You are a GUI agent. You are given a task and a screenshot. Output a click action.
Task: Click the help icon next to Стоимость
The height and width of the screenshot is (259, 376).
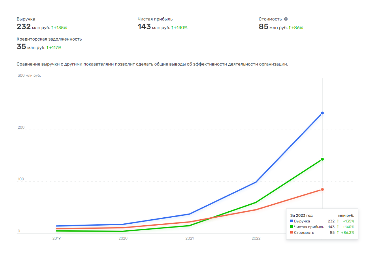(286, 19)
